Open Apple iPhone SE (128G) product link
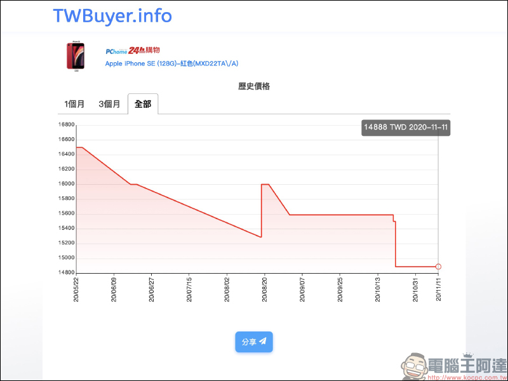This screenshot has width=508, height=381. (171, 63)
